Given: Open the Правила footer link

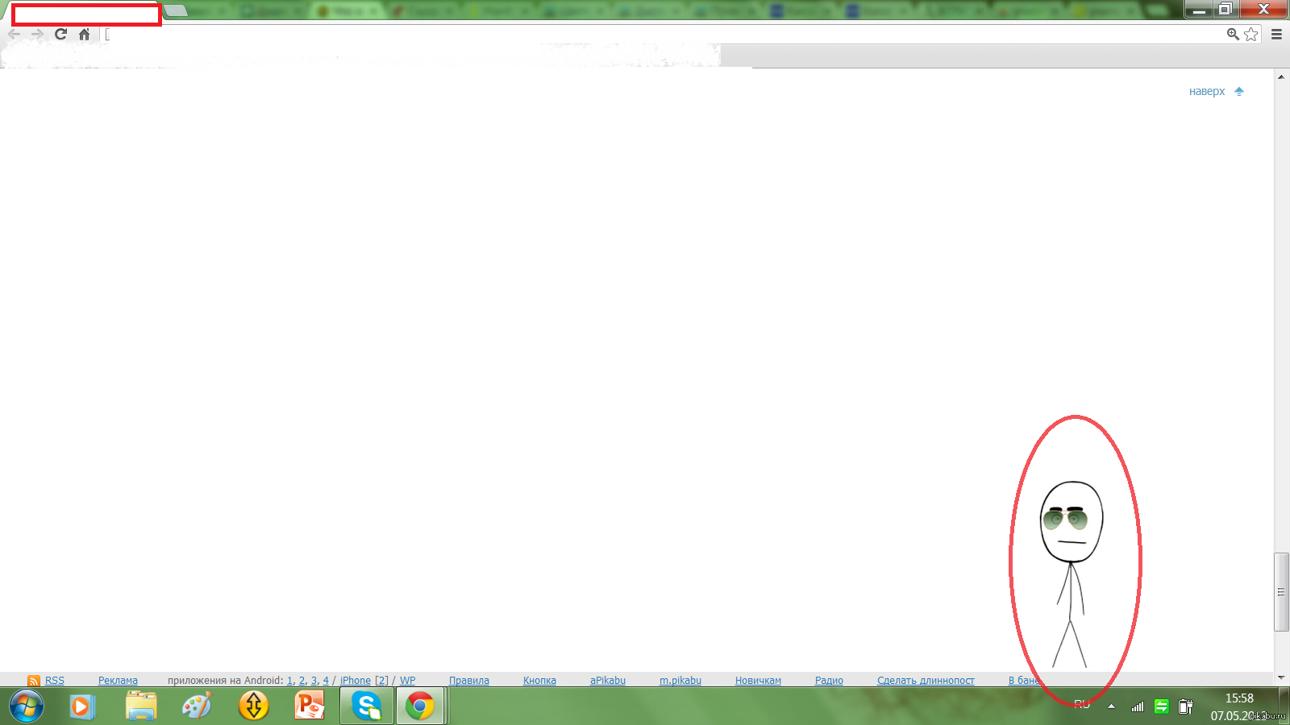Looking at the screenshot, I should click(x=469, y=681).
